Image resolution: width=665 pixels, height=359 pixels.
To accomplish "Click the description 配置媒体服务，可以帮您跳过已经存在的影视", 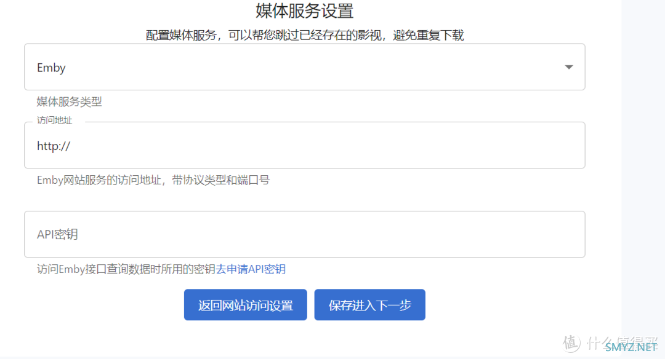I will [264, 35].
